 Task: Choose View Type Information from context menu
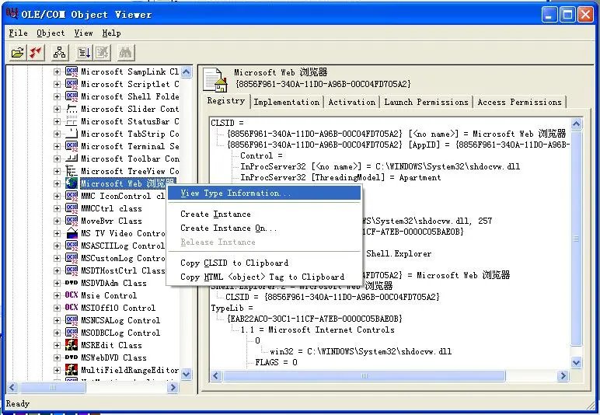tap(264, 194)
